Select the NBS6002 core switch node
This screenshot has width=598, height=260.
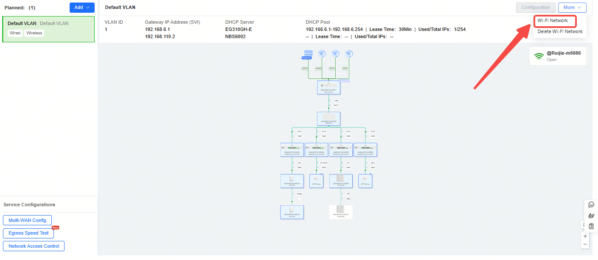[x=328, y=119]
